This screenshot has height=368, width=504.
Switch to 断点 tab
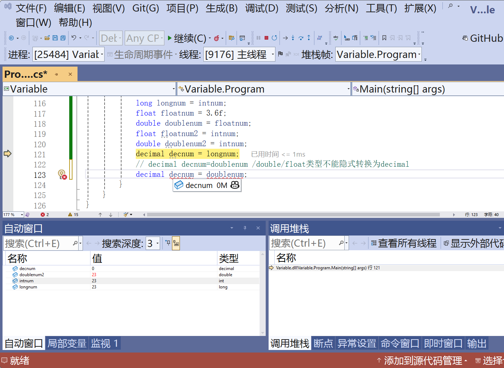tap(323, 344)
